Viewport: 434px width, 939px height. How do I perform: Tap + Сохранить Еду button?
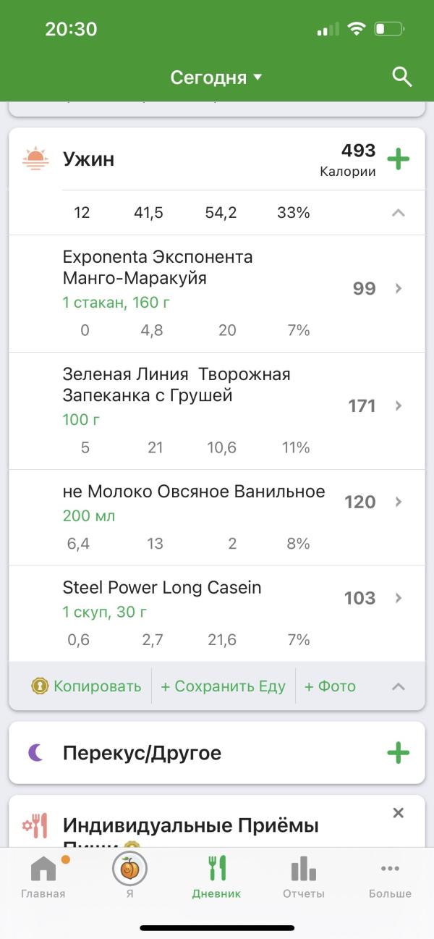coord(223,686)
